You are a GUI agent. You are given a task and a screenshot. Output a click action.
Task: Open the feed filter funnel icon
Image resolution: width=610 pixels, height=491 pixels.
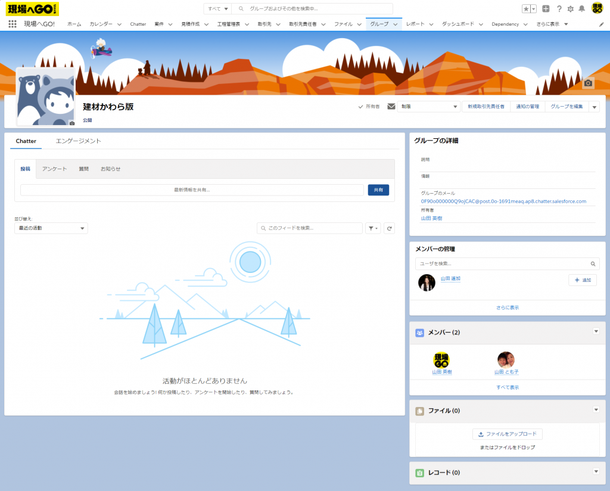372,228
